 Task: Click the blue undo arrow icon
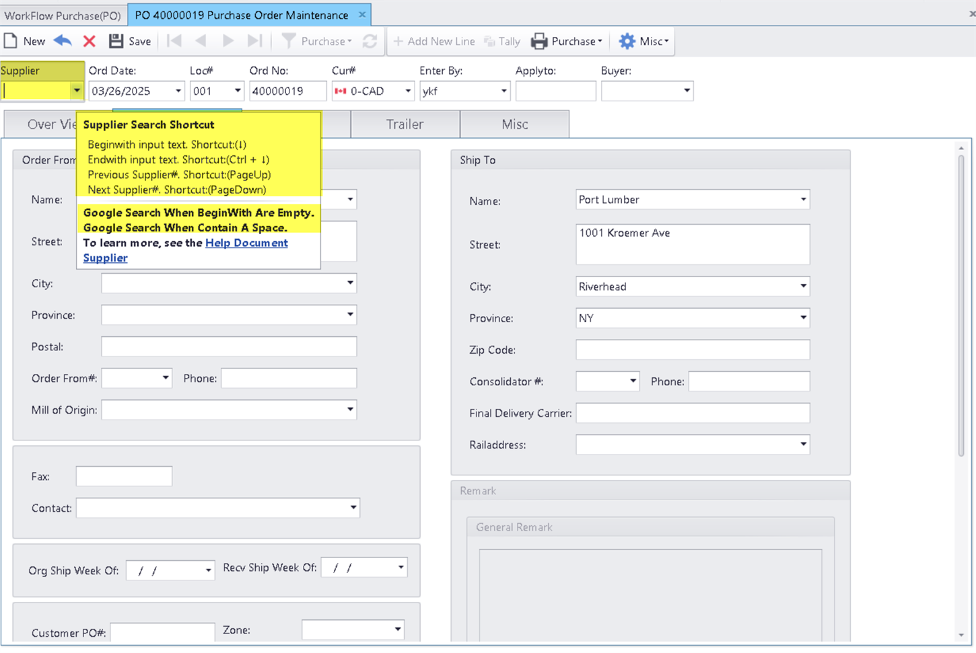63,41
